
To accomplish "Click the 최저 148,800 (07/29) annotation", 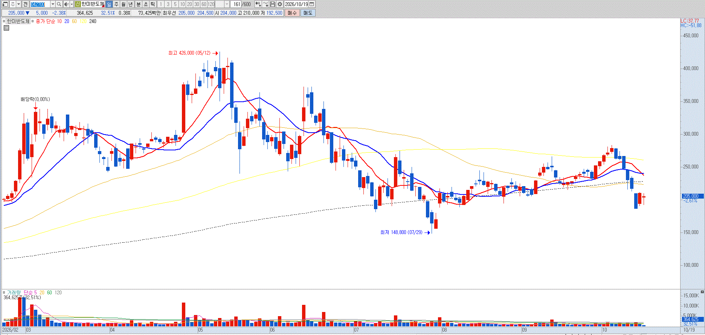I will (401, 233).
